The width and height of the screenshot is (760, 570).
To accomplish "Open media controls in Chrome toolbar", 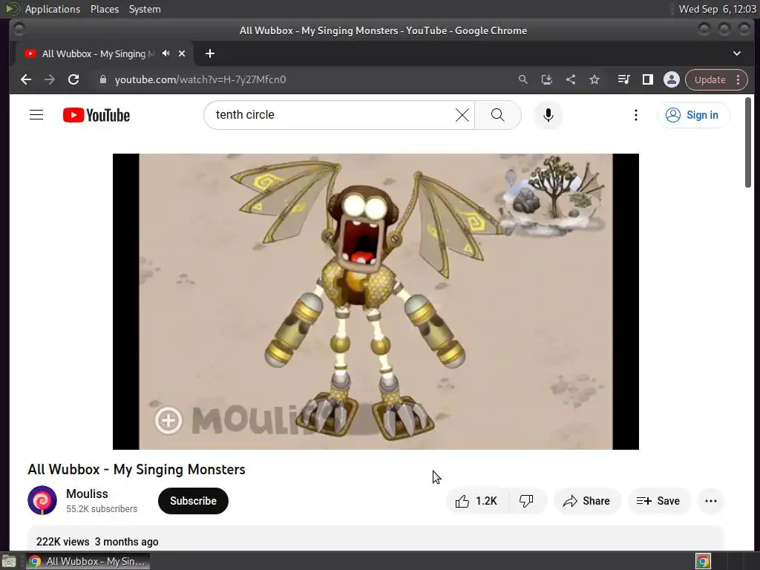I will click(x=623, y=79).
